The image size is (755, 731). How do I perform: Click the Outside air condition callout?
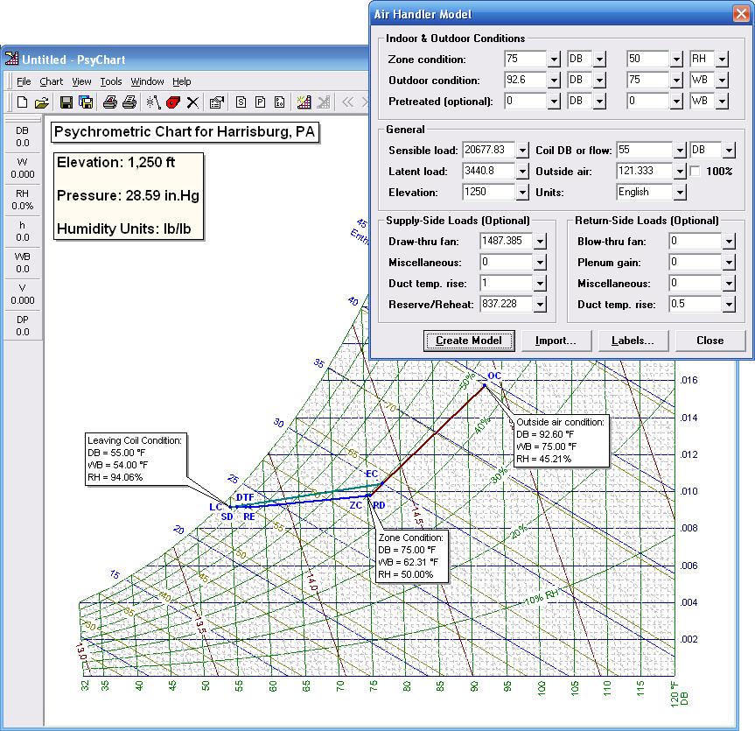[x=561, y=440]
